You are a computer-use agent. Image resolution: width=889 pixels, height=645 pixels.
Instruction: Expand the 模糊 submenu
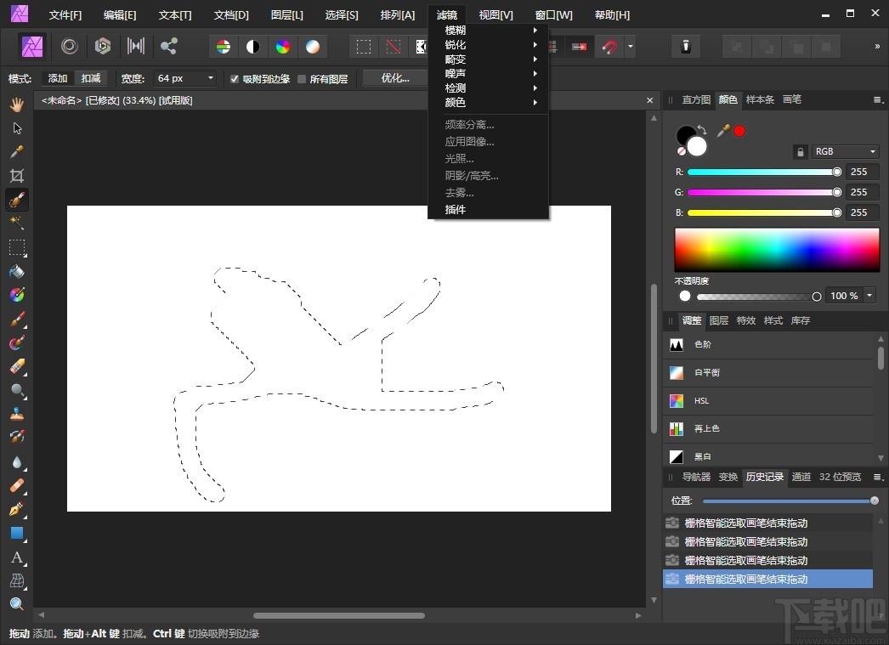(x=488, y=30)
